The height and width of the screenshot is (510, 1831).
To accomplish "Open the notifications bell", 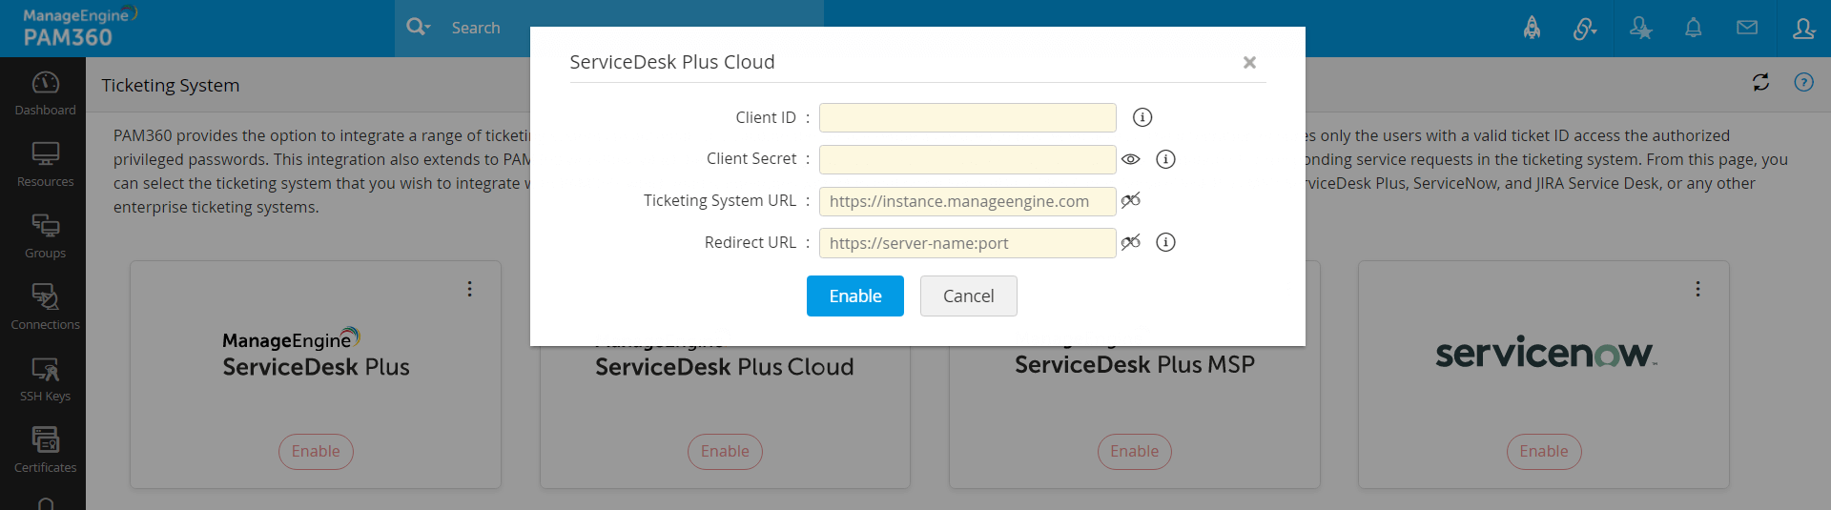I will [x=1693, y=28].
